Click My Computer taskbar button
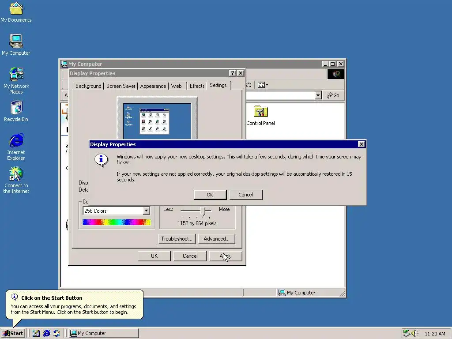The width and height of the screenshot is (452, 339). point(104,333)
